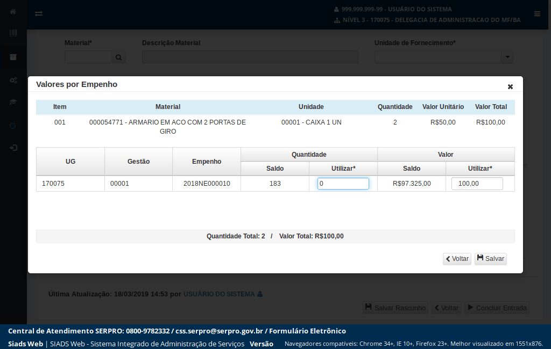Click Item cell 001
The image size is (551, 349).
click(x=60, y=122)
